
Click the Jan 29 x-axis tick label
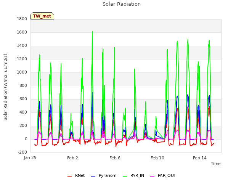pyautogui.click(x=30, y=157)
